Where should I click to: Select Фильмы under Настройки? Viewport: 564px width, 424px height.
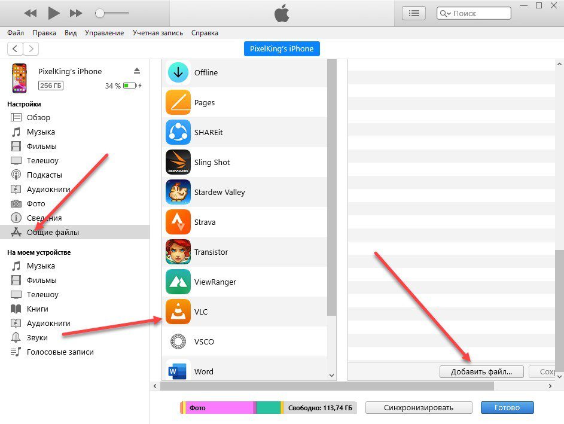(x=75, y=147)
